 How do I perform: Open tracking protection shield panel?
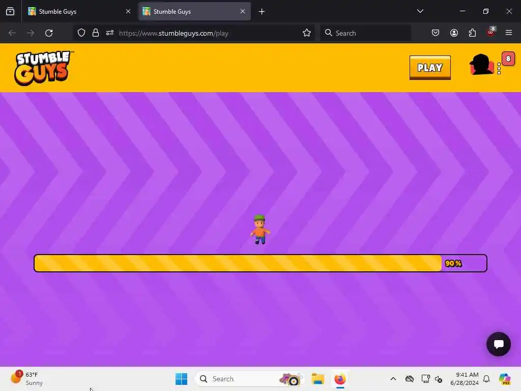coord(81,33)
